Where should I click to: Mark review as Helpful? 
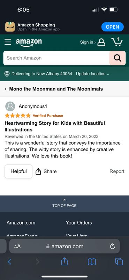point(18,171)
